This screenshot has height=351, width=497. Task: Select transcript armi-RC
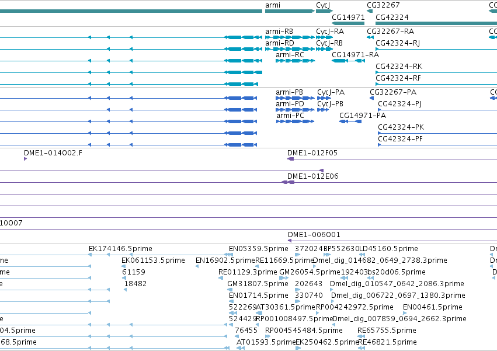tap(290, 55)
